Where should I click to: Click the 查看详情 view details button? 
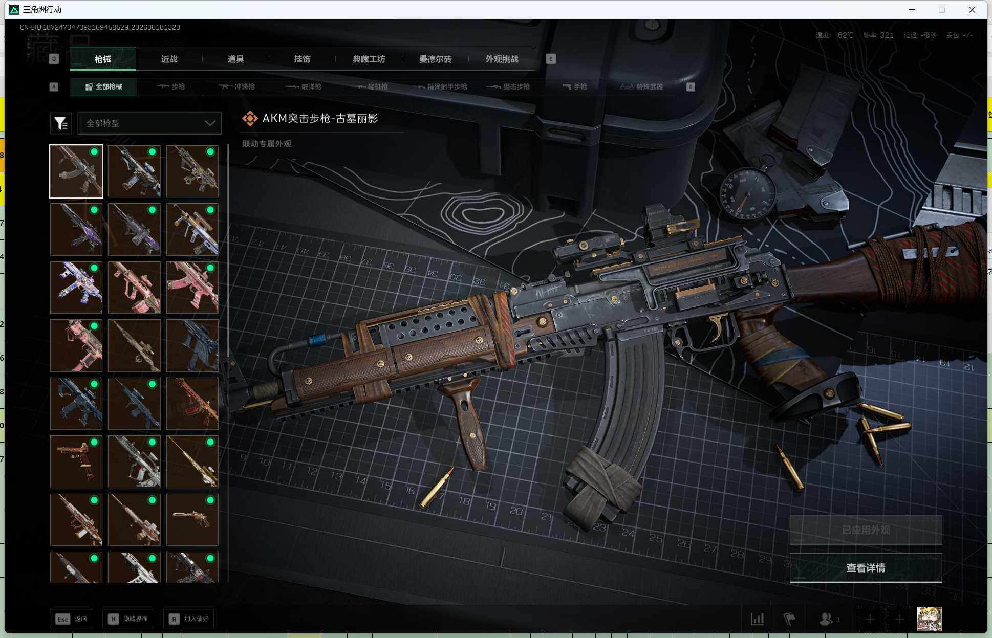click(x=866, y=568)
